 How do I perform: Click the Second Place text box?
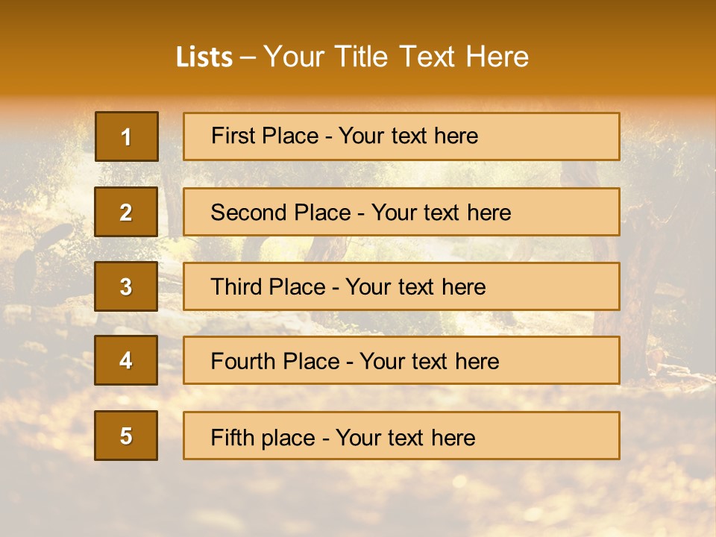pyautogui.click(x=361, y=212)
